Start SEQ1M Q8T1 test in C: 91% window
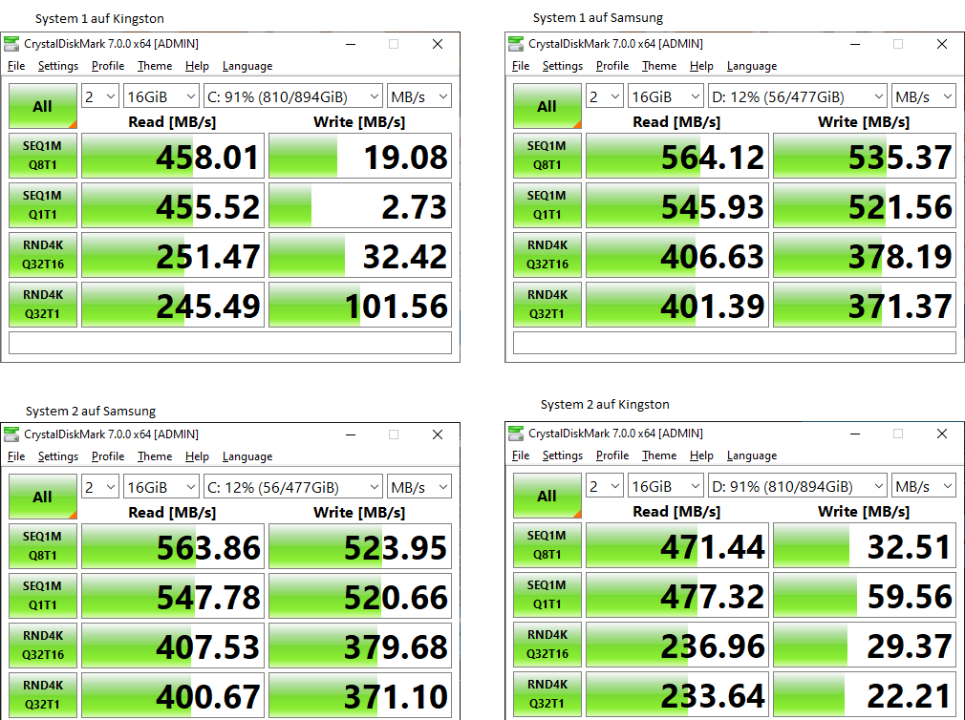 (x=42, y=156)
